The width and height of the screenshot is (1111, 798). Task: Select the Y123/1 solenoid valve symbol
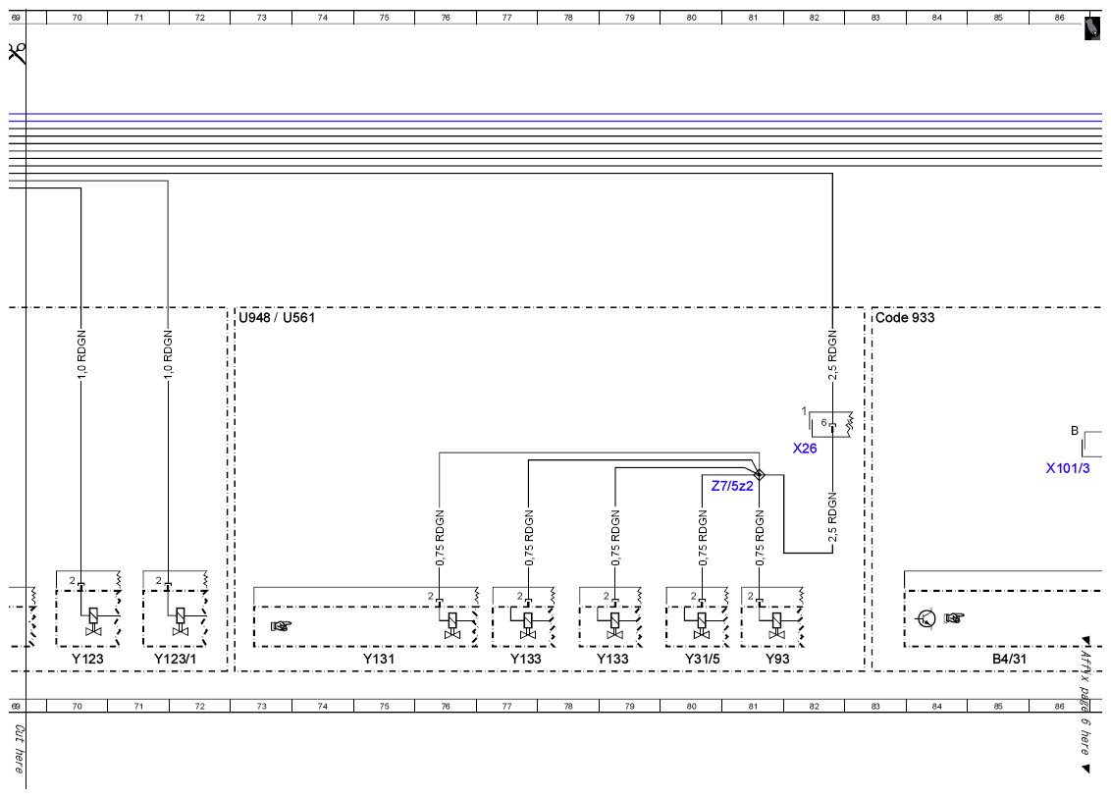click(180, 621)
